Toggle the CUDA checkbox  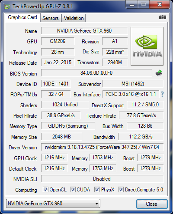[x=73, y=189]
